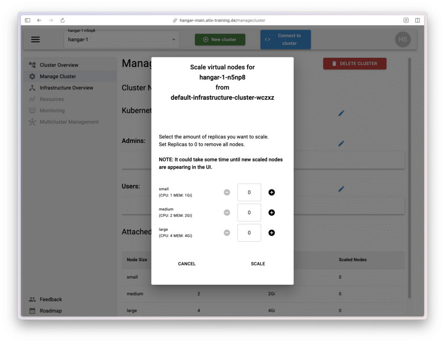Image resolution: width=445 pixels, height=343 pixels.
Task: Click the Delete Cluster button
Action: click(x=355, y=63)
